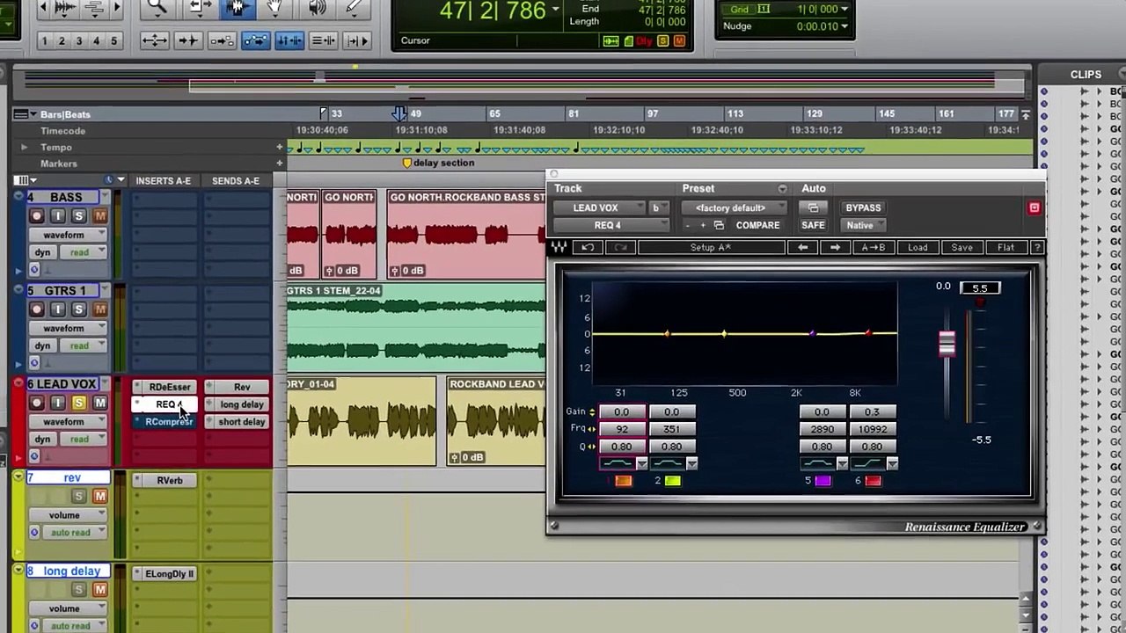Click the SAFE automation button

click(x=813, y=226)
